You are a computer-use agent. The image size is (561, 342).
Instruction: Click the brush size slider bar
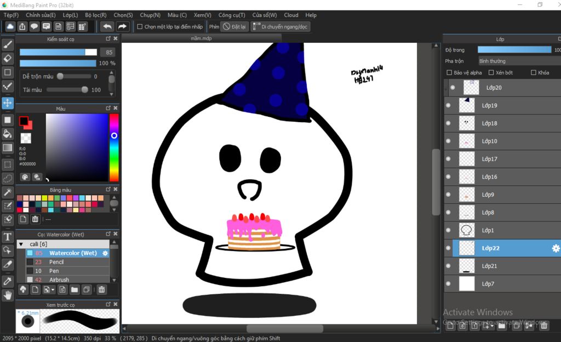[58, 52]
